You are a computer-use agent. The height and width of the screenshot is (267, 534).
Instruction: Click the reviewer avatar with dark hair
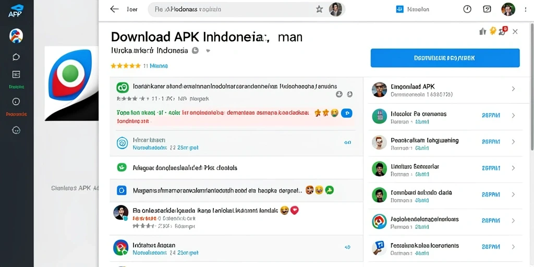[x=121, y=213]
